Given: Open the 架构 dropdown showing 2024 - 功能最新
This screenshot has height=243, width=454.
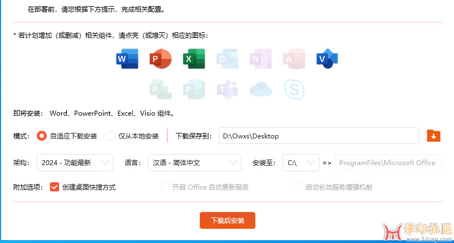Looking at the screenshot, I should pos(75,162).
